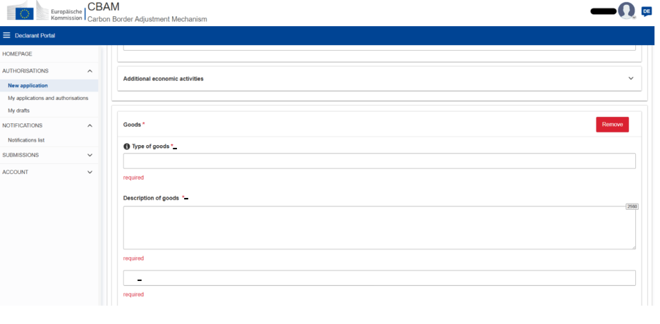The image size is (660, 324).
Task: Expand the Submissions sidebar section
Action: tap(90, 155)
